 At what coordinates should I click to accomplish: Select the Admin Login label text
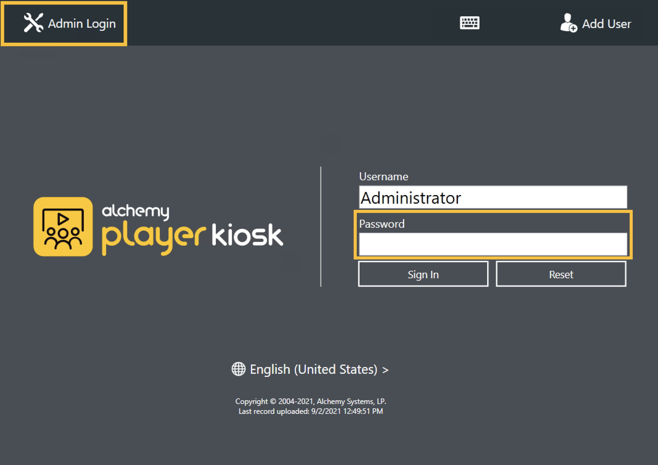[x=82, y=24]
